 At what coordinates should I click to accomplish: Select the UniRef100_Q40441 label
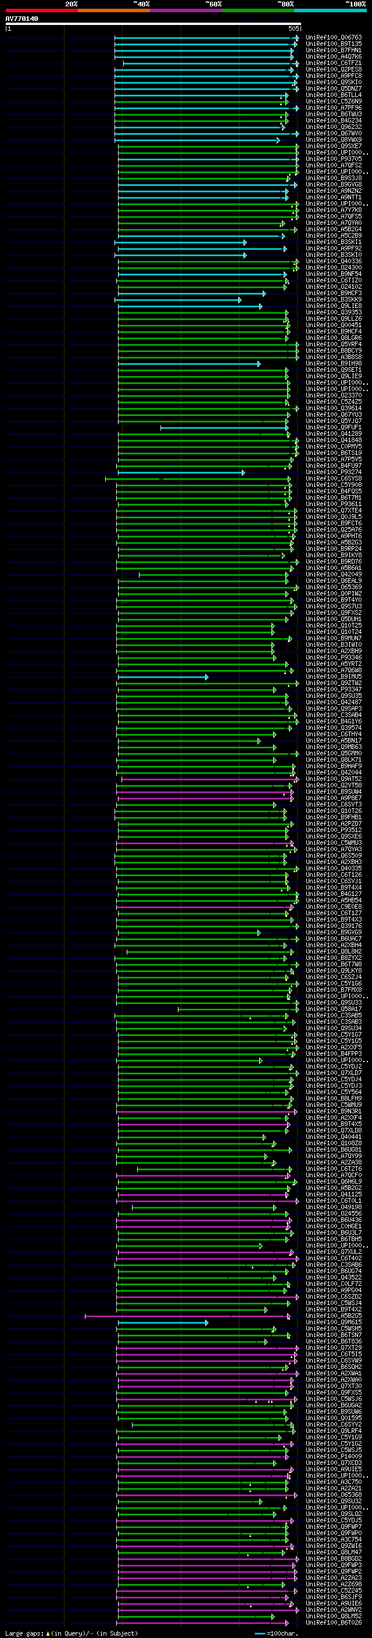click(334, 1137)
